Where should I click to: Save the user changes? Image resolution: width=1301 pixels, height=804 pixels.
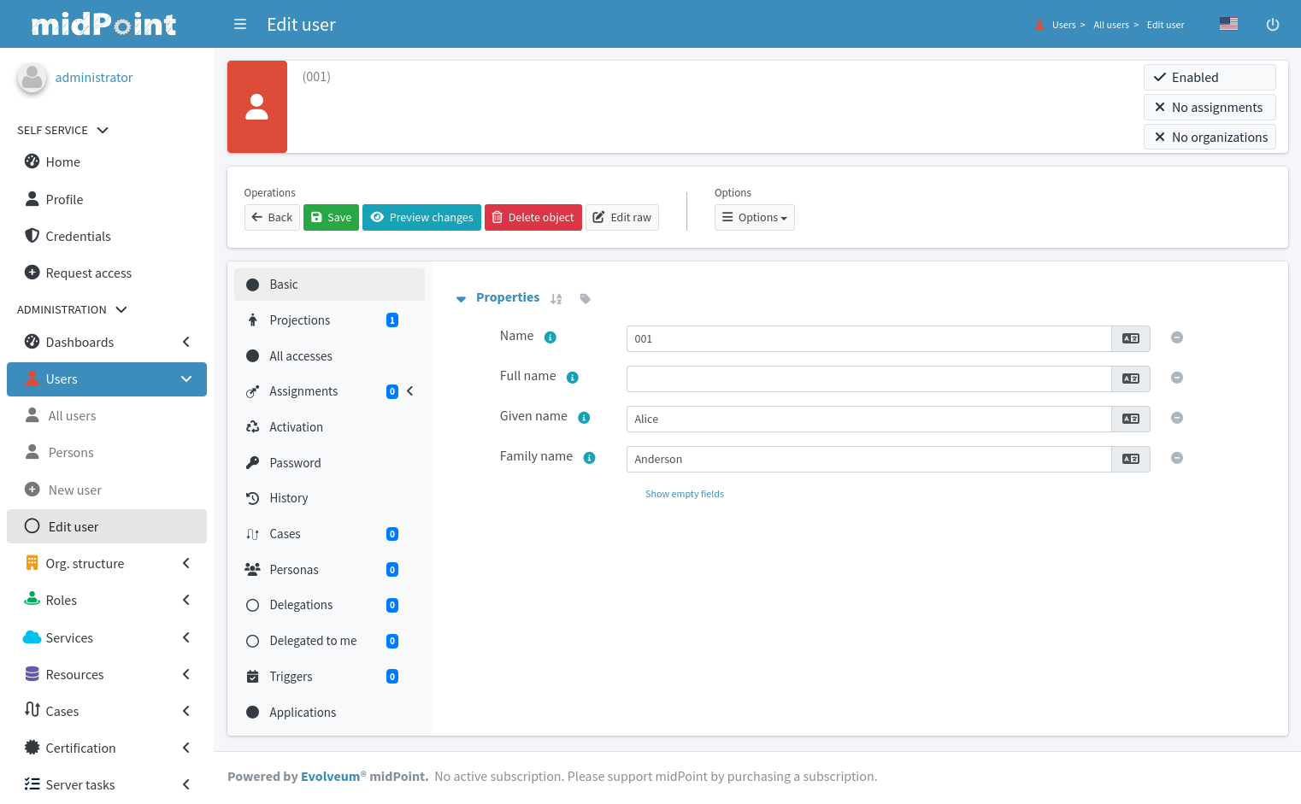coord(331,218)
